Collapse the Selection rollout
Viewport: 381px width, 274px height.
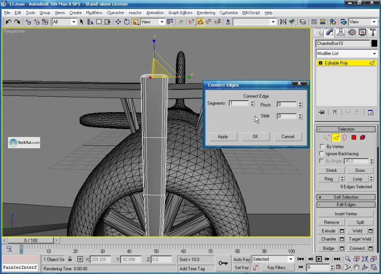coord(346,129)
